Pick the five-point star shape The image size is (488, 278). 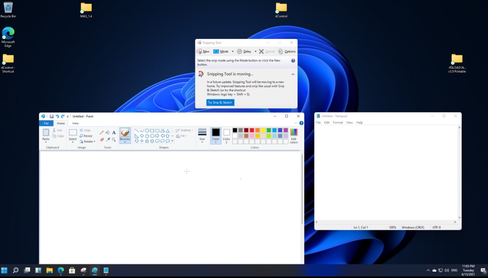tap(147, 141)
